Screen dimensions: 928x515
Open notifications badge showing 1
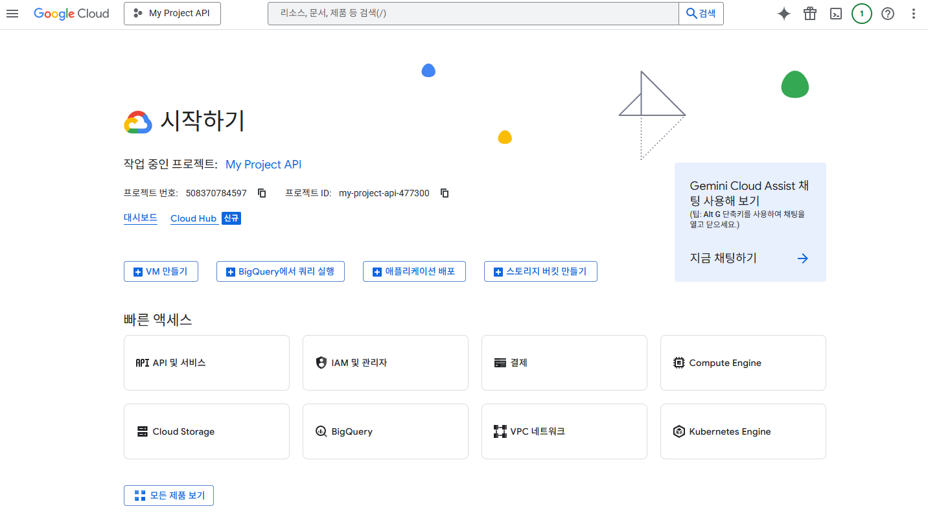point(862,14)
